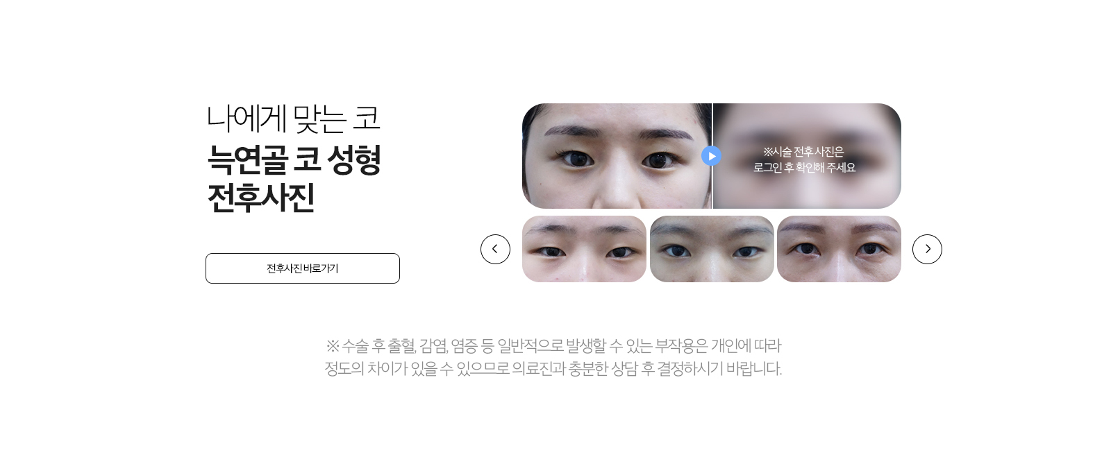Select the third eye thumbnail in carousel
Image resolution: width=1111 pixels, height=466 pixels.
tap(839, 249)
